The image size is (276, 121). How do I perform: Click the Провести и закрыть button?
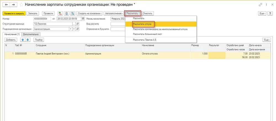point(14,13)
